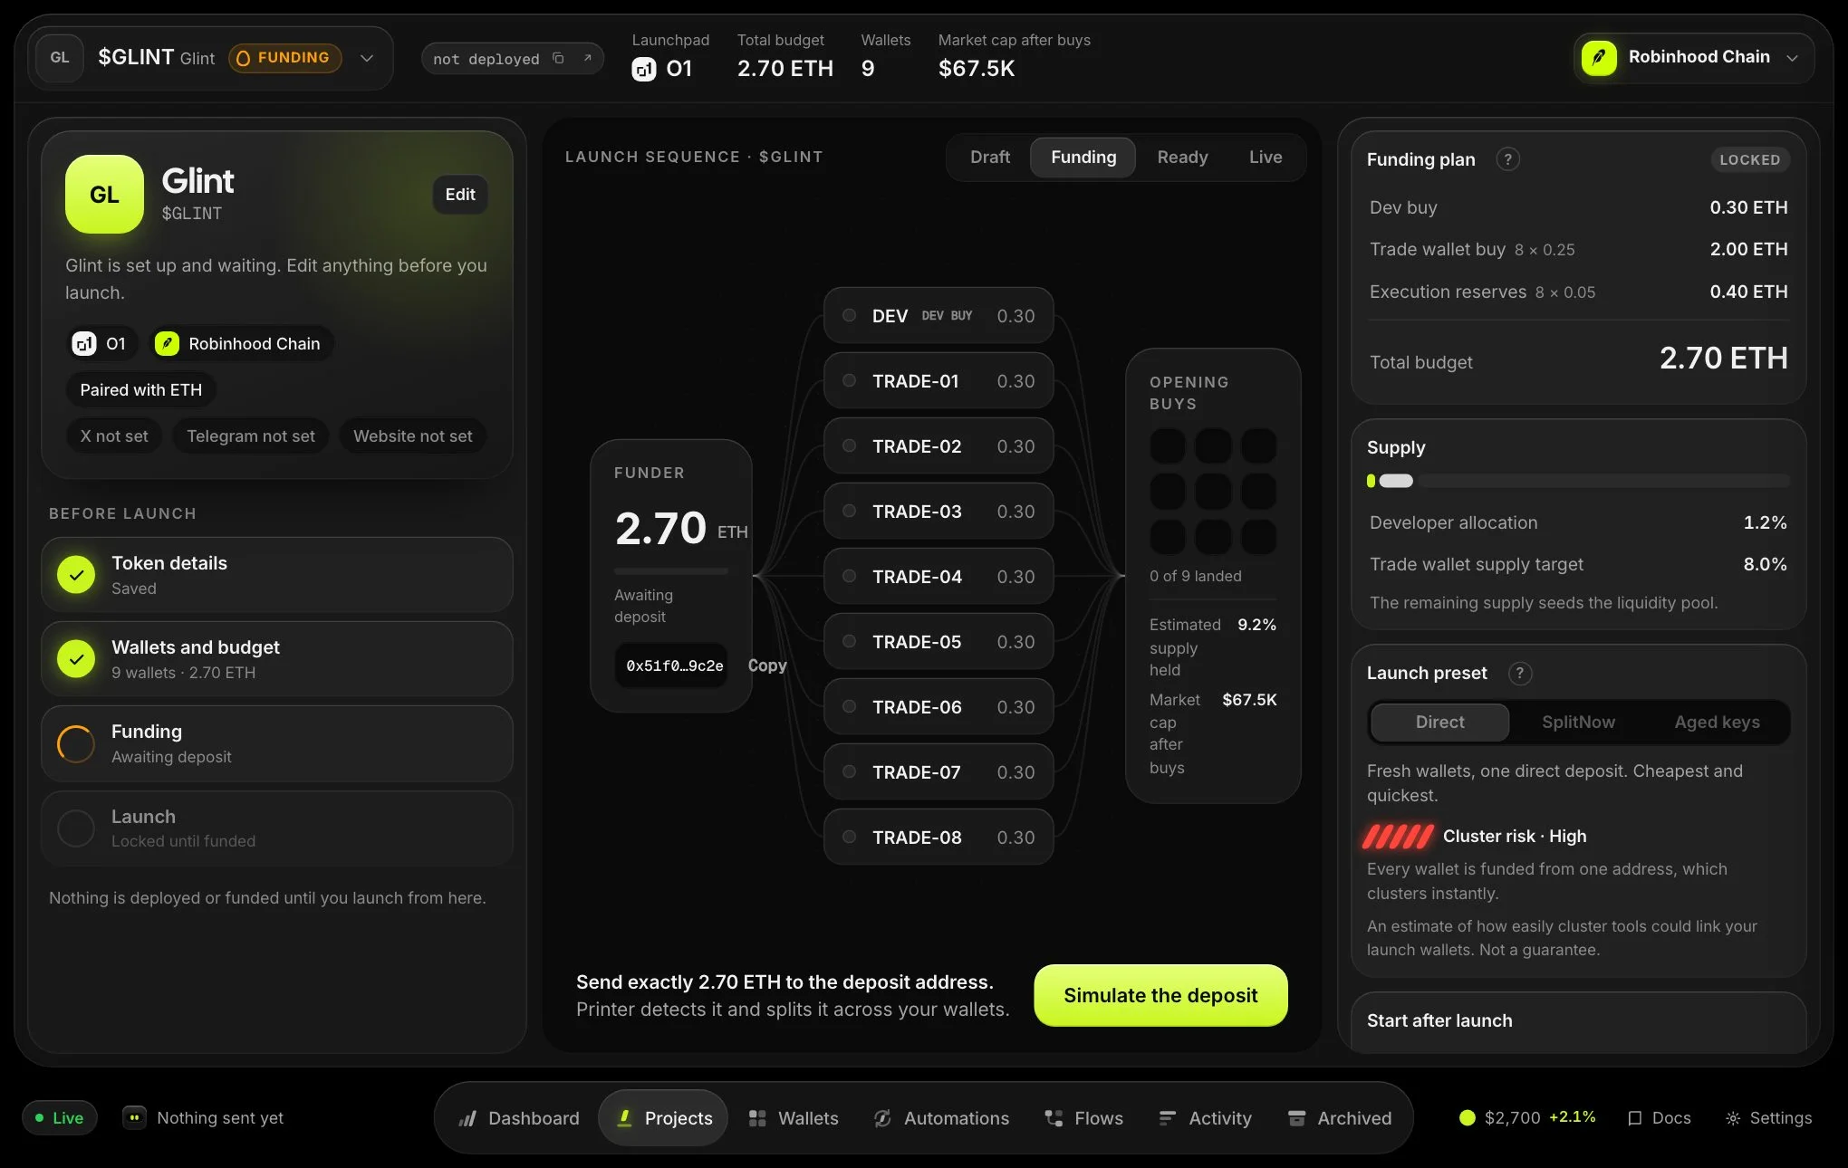Expand the $GLINT project dropdown chevron
Viewport: 1848px width, 1168px height.
pos(367,58)
